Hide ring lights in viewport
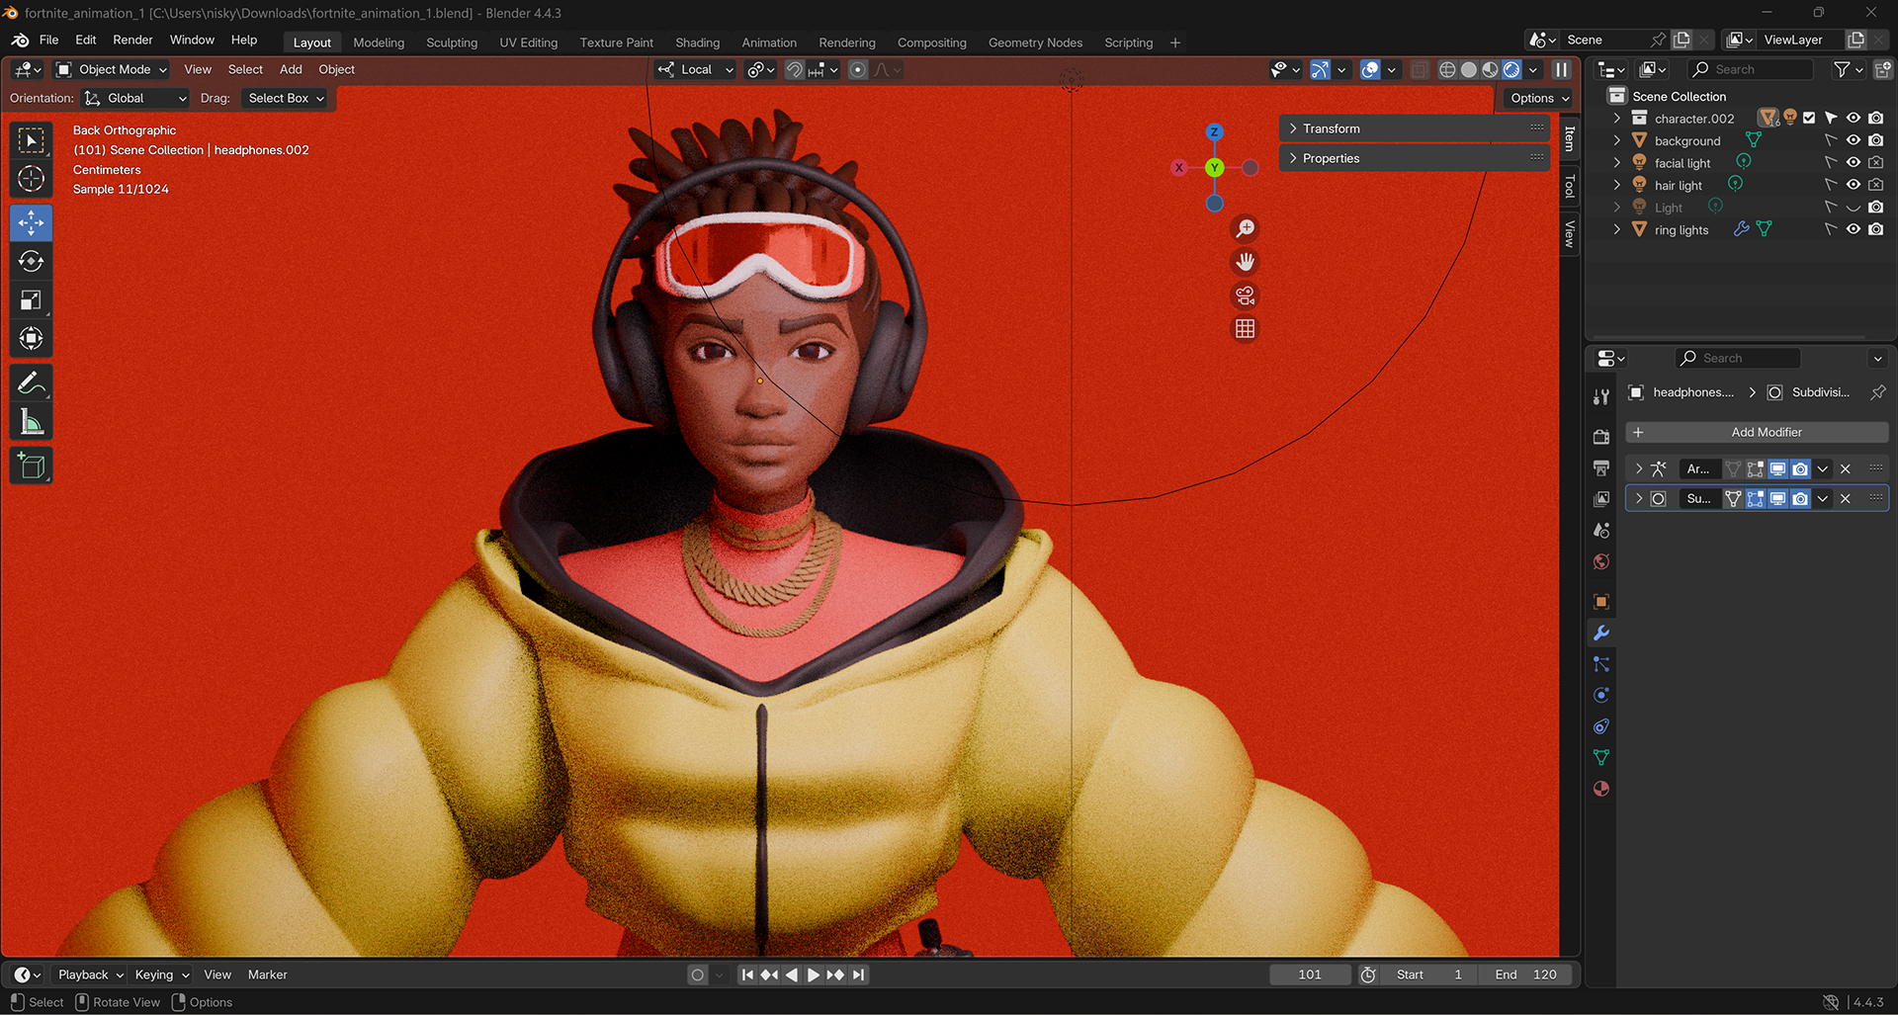Viewport: 1898px width, 1015px height. pos(1854,229)
